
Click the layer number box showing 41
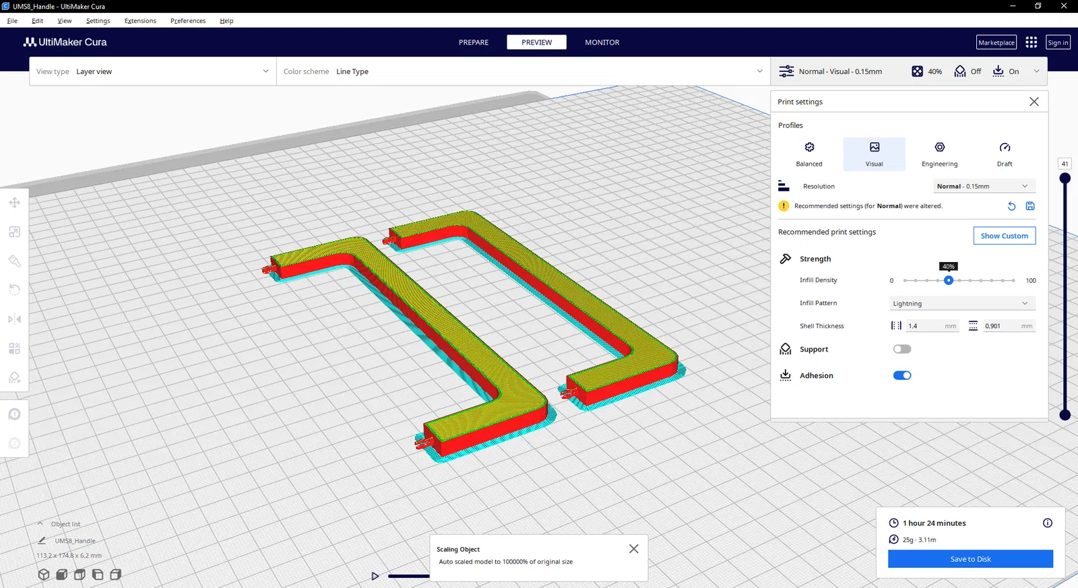[x=1065, y=164]
